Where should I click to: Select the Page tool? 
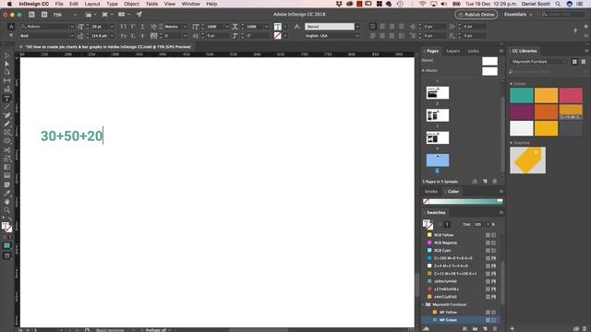pos(6,72)
